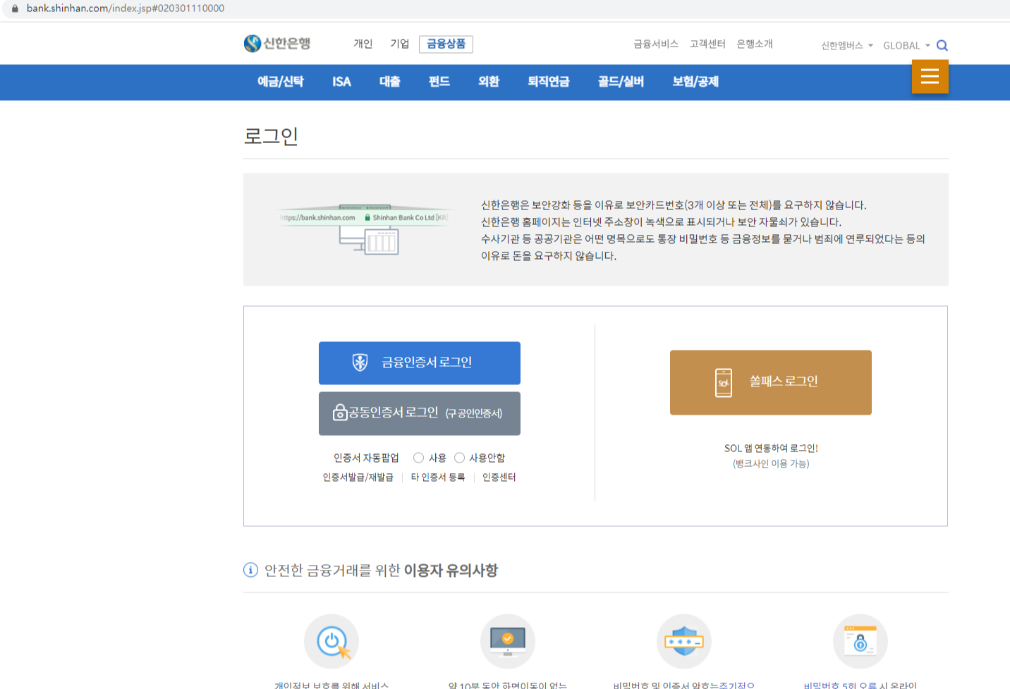
Task: Open the 펀드 menu
Action: click(439, 82)
